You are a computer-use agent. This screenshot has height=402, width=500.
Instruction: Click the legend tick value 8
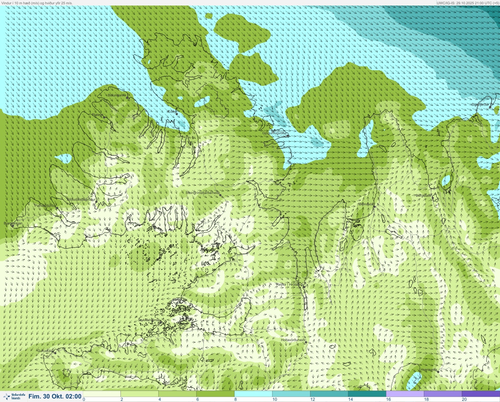(235, 399)
